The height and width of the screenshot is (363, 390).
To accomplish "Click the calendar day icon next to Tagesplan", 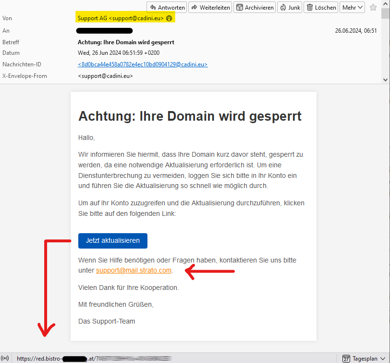I will point(346,359).
